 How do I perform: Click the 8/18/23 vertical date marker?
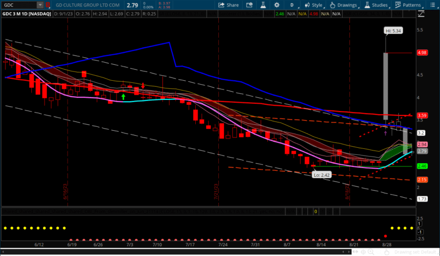pyautogui.click(x=347, y=192)
